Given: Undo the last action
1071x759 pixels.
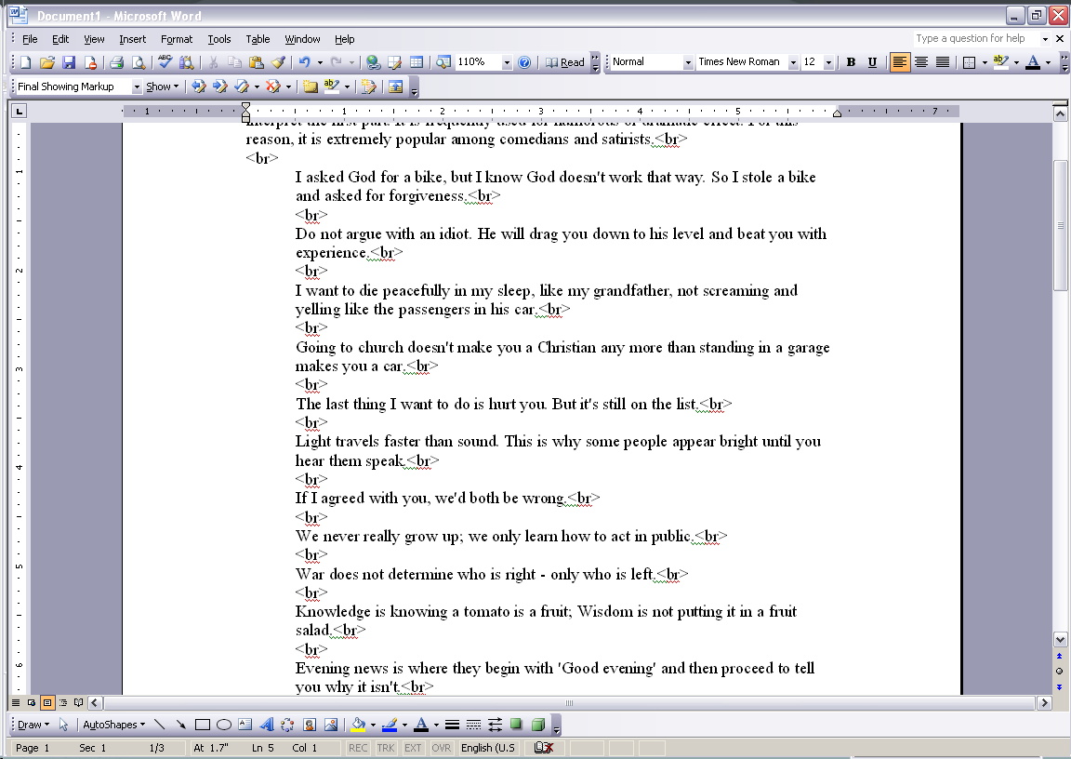Looking at the screenshot, I should pos(304,62).
